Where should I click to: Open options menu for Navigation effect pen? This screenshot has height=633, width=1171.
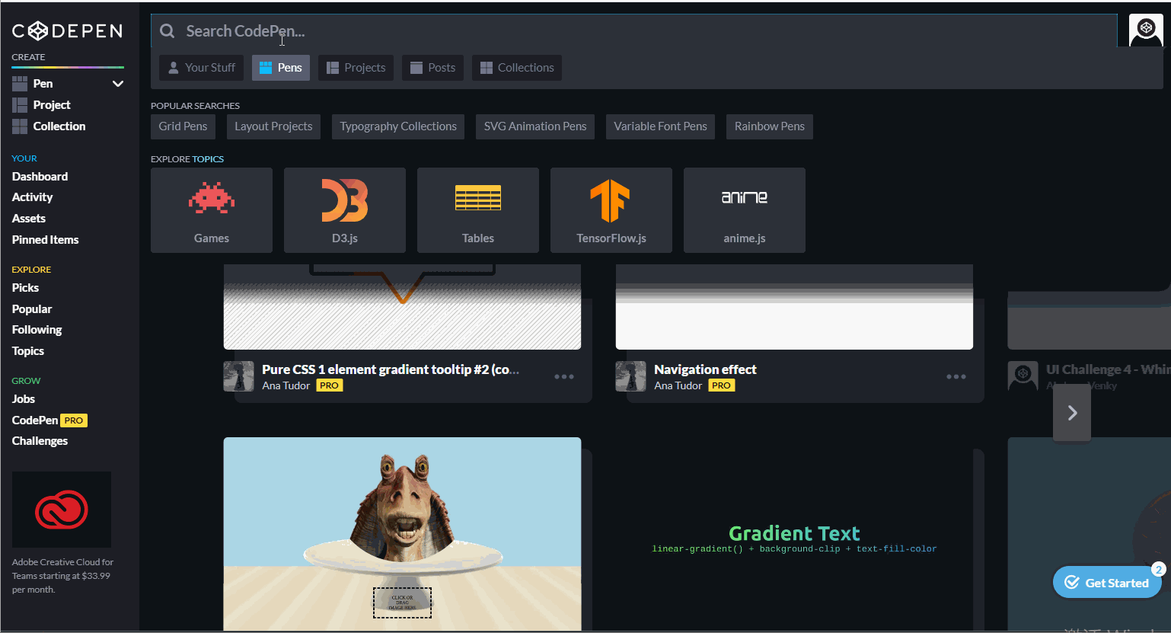[956, 377]
